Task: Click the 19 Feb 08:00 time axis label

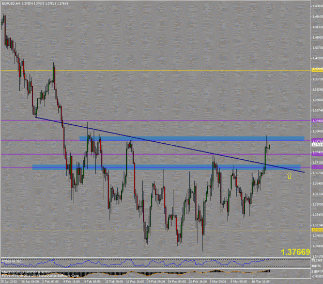Action: point(156,281)
